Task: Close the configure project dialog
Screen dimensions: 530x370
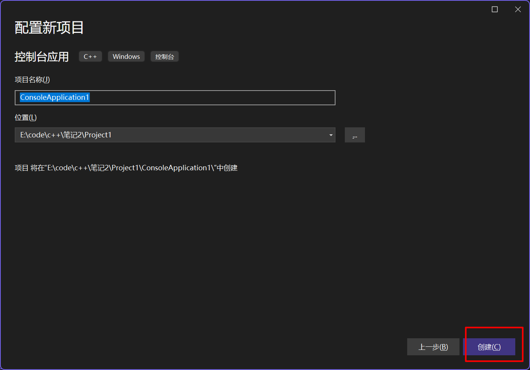Action: click(518, 9)
